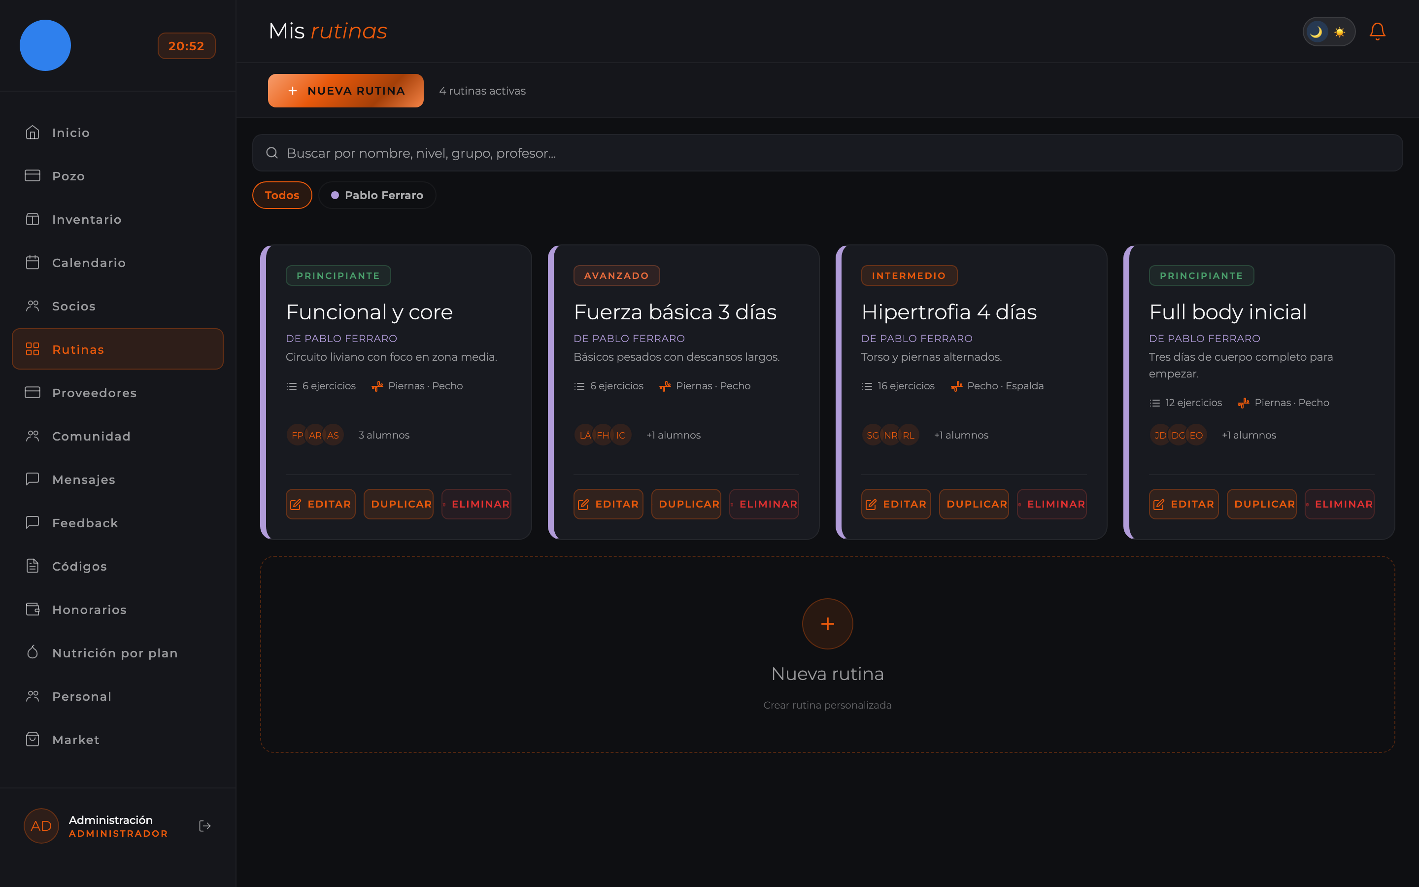Delete Hipertrofia 4 días routine

click(x=1052, y=504)
